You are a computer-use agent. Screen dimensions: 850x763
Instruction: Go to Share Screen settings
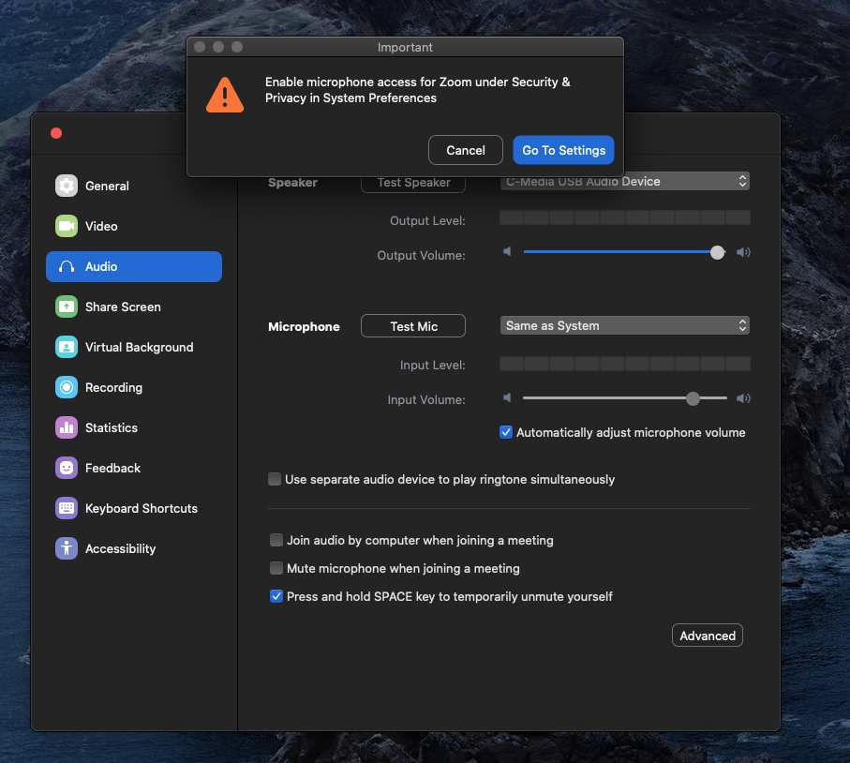[x=134, y=307]
